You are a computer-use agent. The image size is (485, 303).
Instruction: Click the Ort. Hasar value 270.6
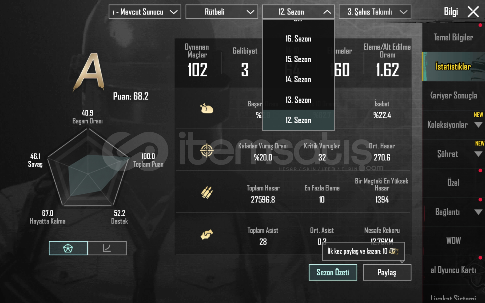[x=382, y=158]
